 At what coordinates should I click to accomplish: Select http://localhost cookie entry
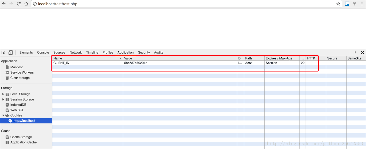point(26,121)
